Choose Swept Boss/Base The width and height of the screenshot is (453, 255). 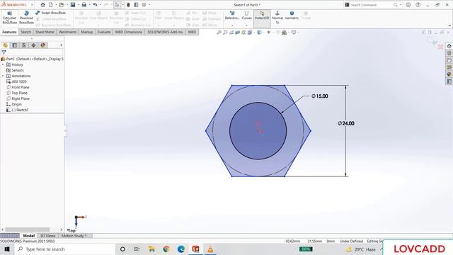(x=50, y=13)
